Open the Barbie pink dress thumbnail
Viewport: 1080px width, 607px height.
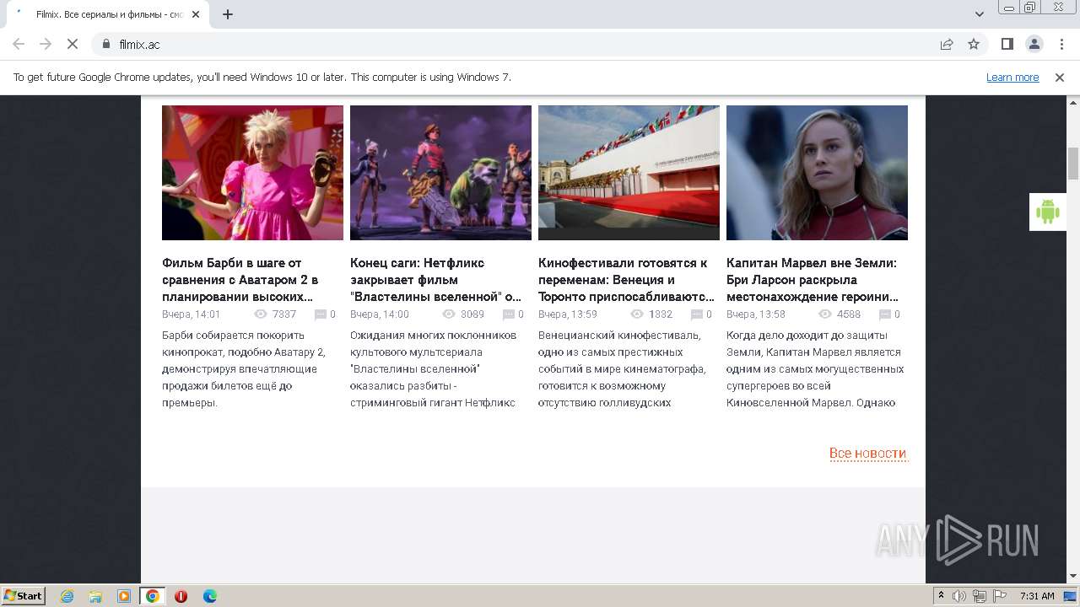pos(252,173)
